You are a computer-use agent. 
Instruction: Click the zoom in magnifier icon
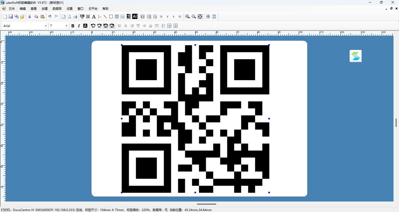[x=188, y=17]
